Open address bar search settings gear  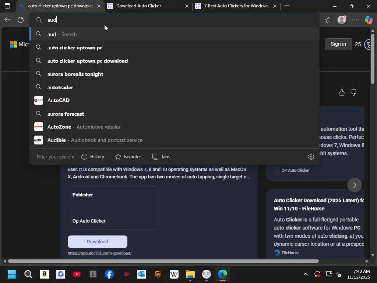(311, 157)
